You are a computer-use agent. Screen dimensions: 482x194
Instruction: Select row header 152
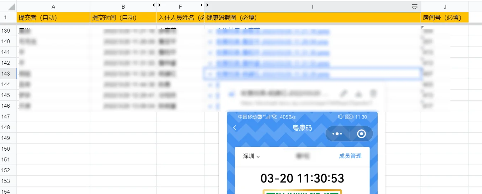pyautogui.click(x=8, y=170)
